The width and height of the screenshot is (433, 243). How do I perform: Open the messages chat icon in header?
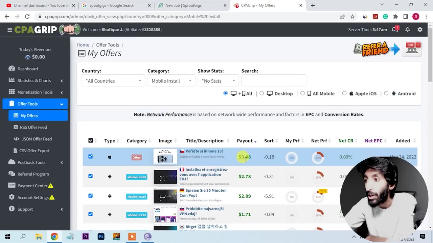pyautogui.click(x=395, y=29)
